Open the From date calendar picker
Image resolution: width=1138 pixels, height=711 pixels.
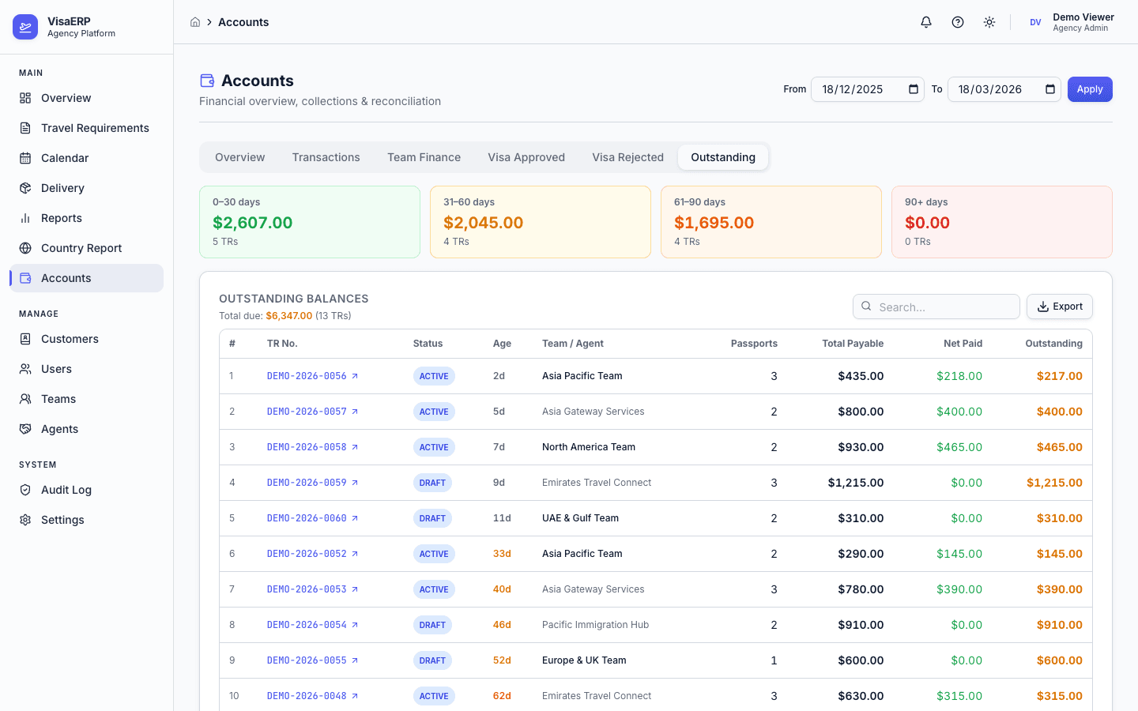click(x=913, y=89)
